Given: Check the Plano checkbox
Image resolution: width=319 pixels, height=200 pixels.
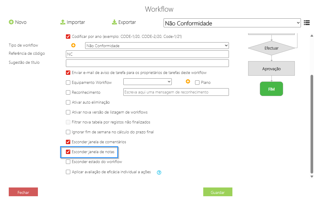Looking at the screenshot, I should (197, 83).
